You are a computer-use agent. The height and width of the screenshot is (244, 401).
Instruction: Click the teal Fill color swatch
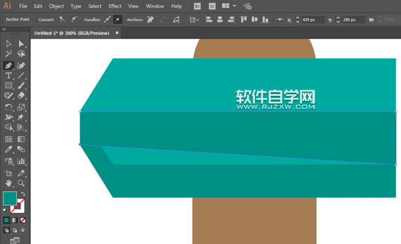10,198
